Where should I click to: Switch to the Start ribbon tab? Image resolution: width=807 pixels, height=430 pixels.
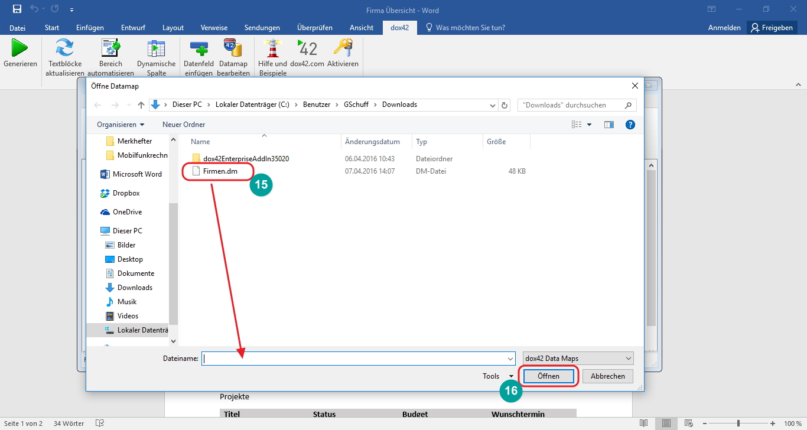tap(52, 28)
